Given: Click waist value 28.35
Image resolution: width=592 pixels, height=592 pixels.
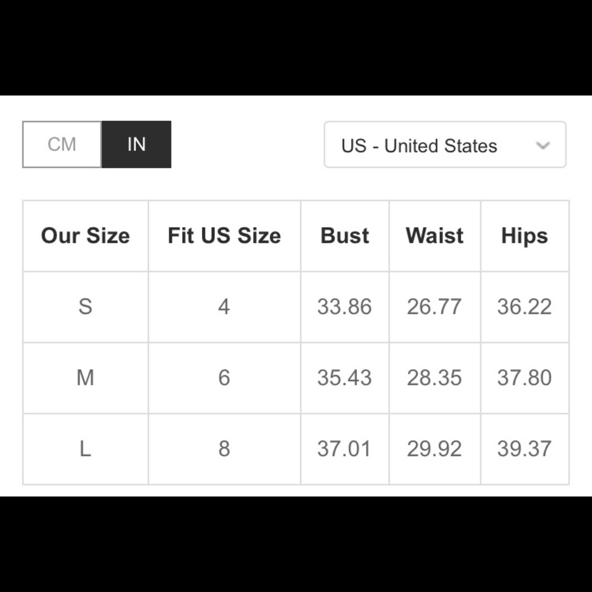Looking at the screenshot, I should 435,378.
